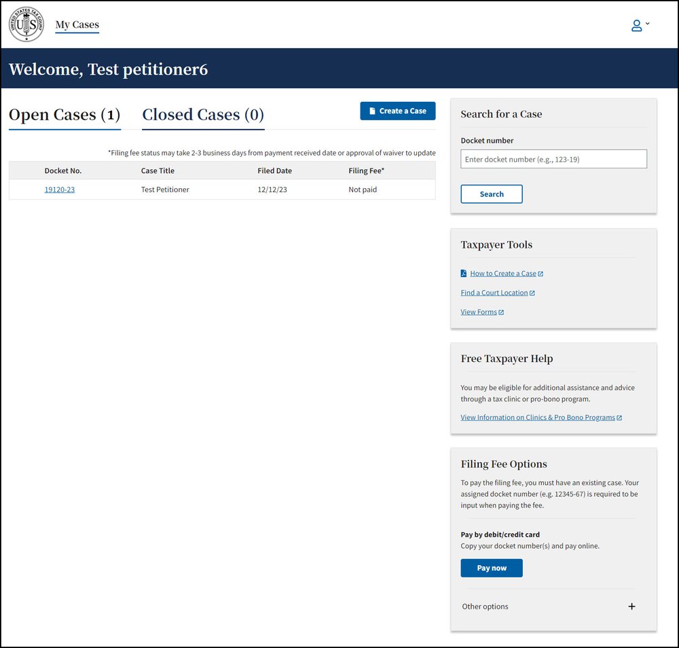Expand the Other options section
679x648 pixels.
(x=631, y=607)
